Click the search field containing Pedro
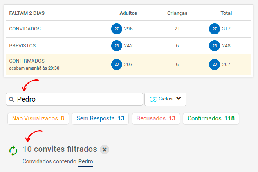The image size is (258, 172). tap(74, 99)
